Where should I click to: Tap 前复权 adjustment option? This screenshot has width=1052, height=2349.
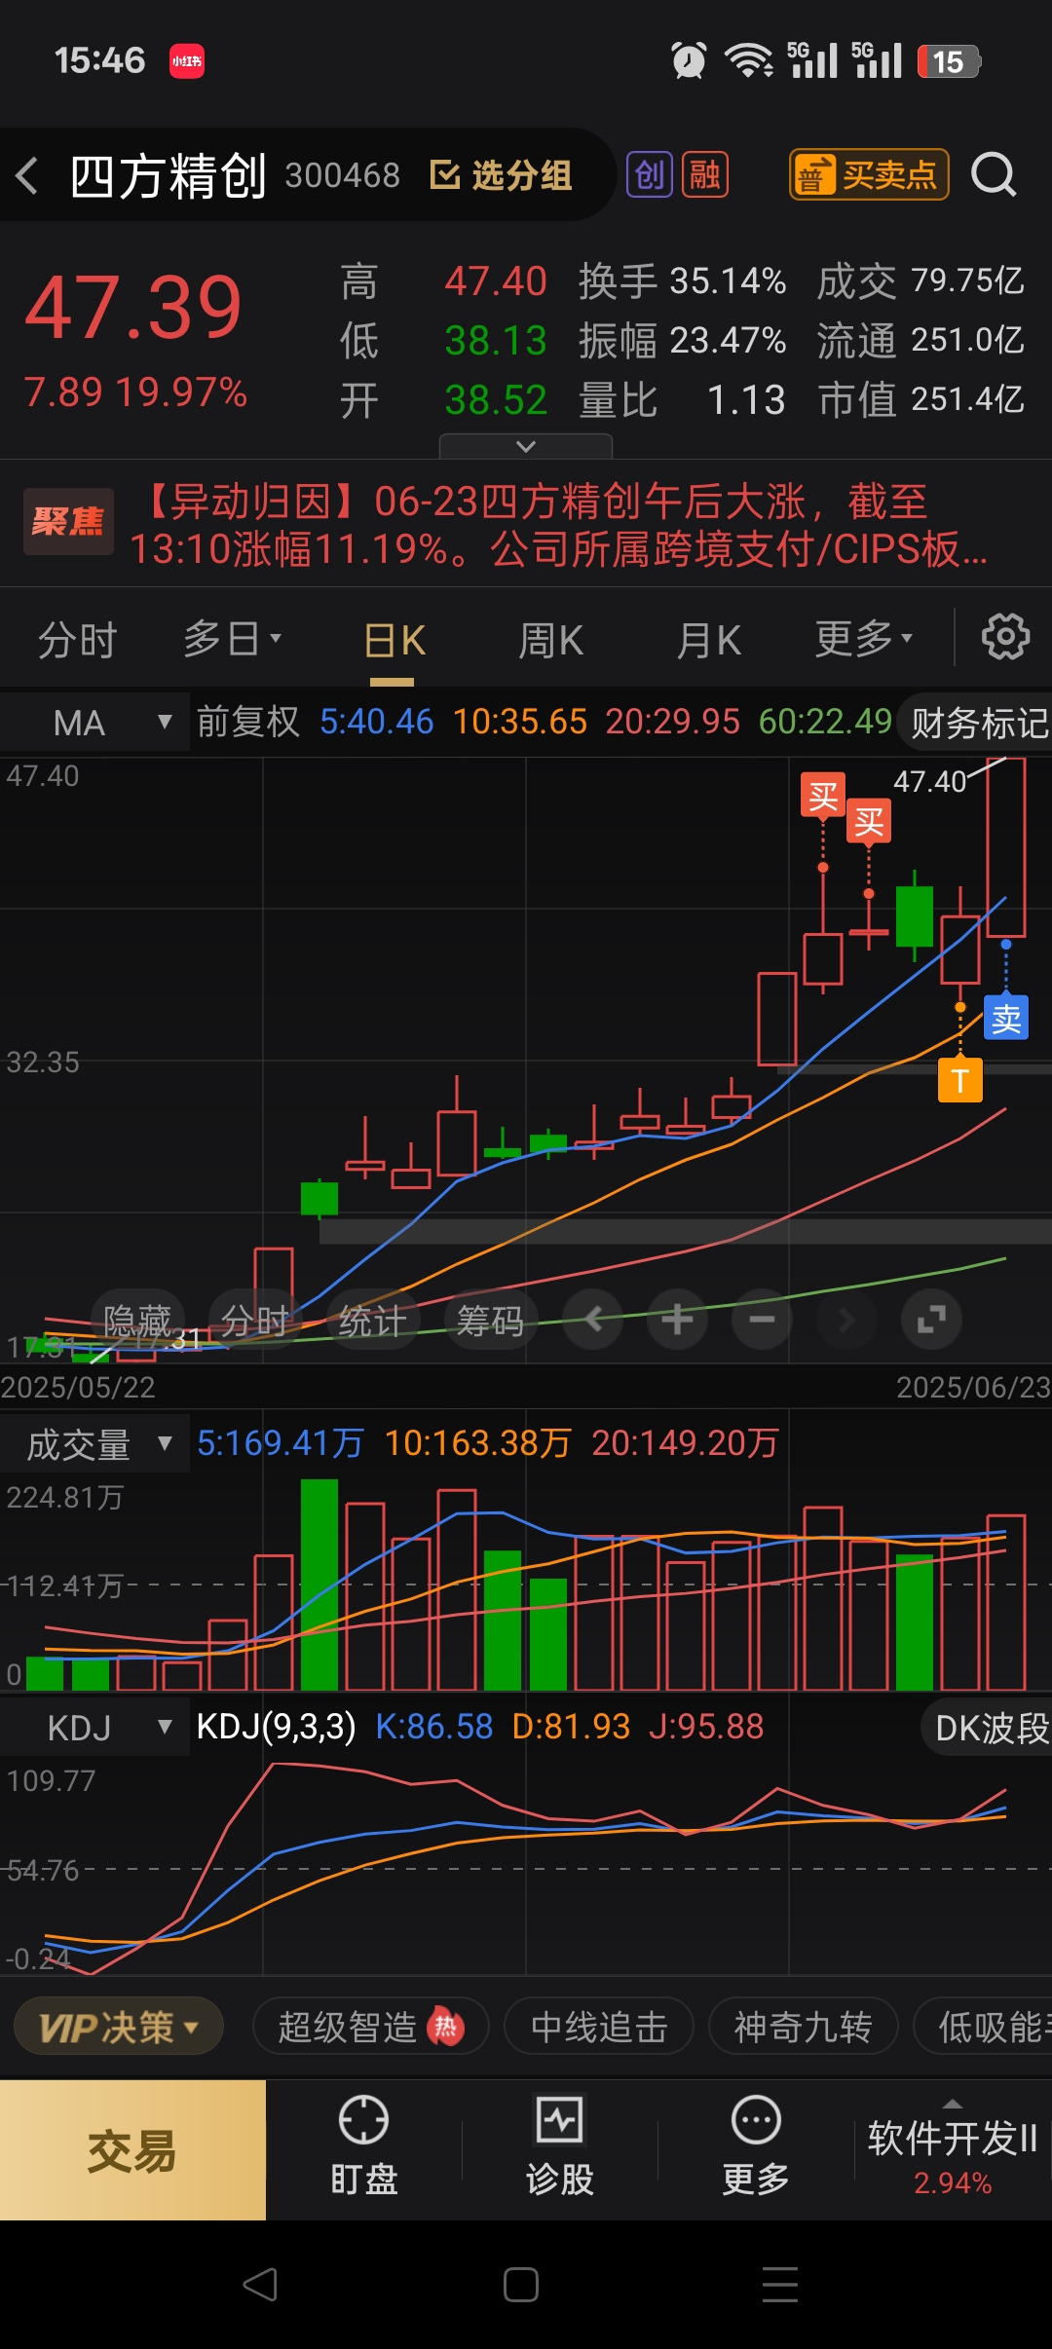point(248,722)
